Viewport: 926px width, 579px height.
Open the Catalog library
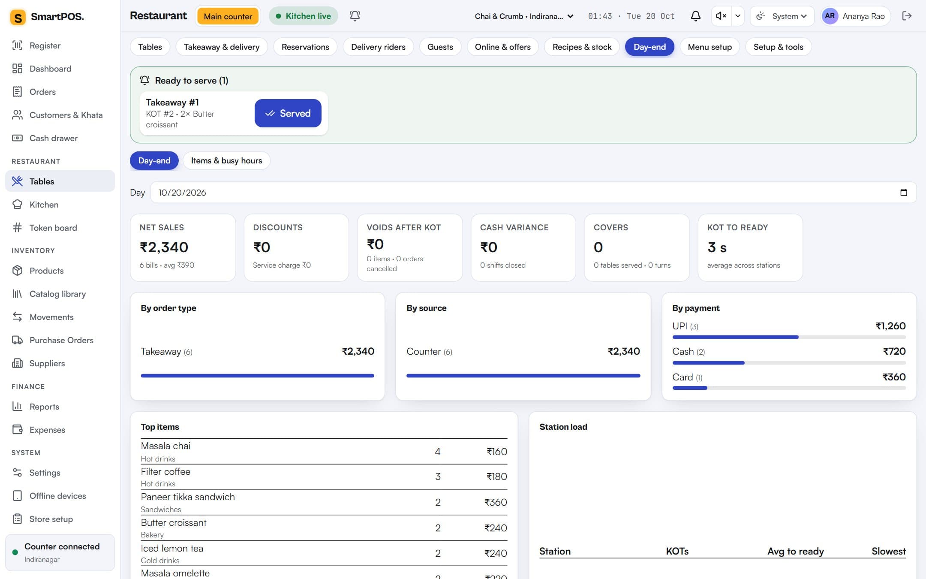60,294
